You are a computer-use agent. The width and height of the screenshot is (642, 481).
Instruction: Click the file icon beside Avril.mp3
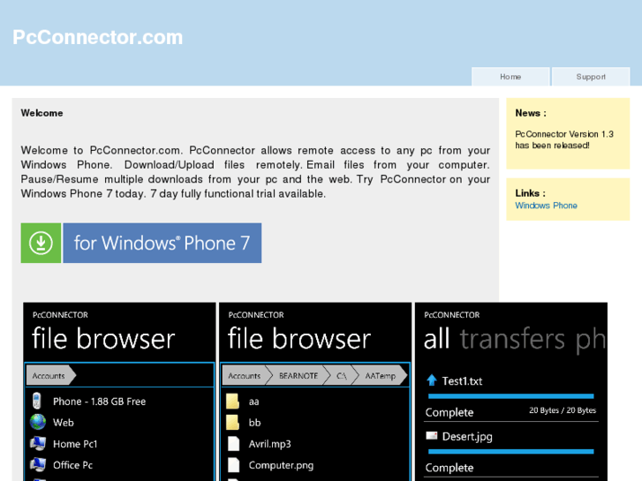point(233,443)
